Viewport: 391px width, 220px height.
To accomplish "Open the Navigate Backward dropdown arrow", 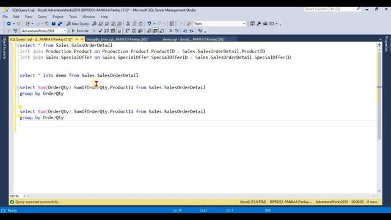I will [13, 23].
